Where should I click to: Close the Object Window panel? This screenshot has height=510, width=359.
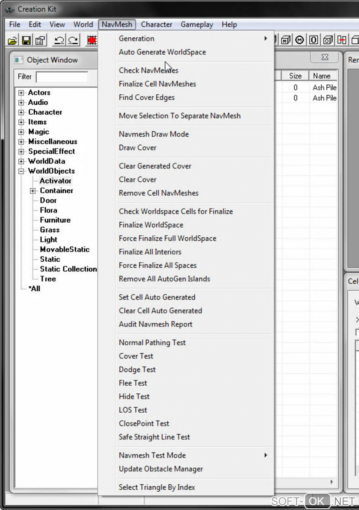pyautogui.click(x=325, y=57)
